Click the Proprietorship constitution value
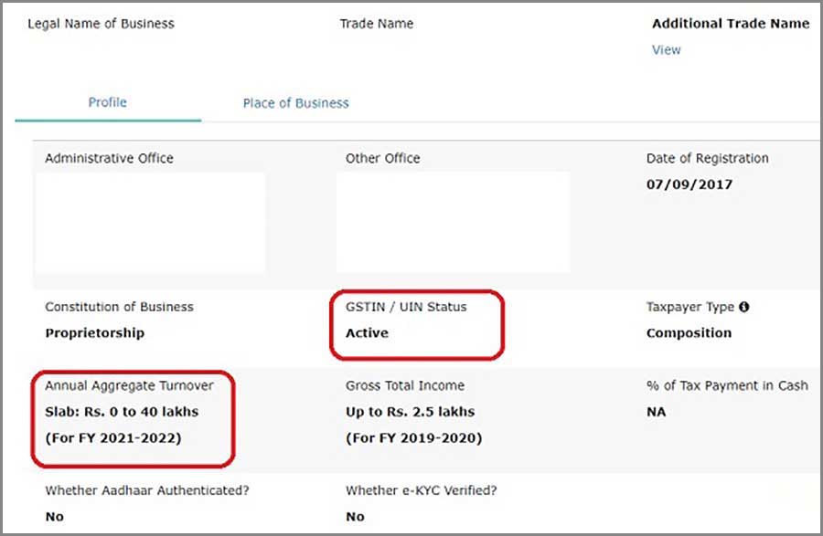 [94, 333]
